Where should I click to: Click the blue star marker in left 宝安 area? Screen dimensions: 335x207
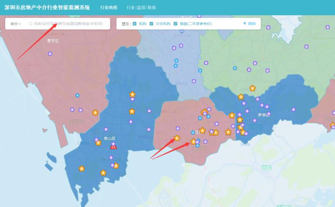[77, 95]
